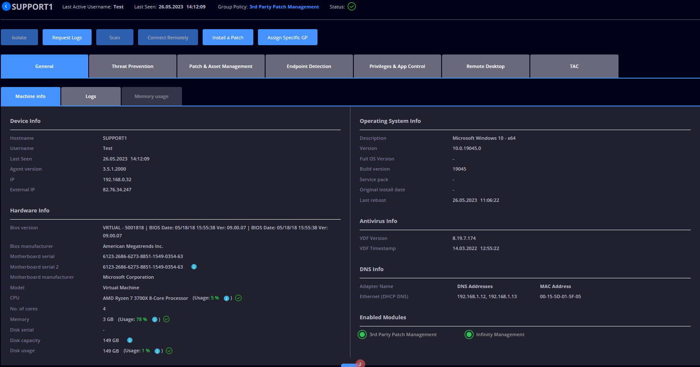The height and width of the screenshot is (367, 700).
Task: Click CPU usage green check icon
Action: click(238, 298)
